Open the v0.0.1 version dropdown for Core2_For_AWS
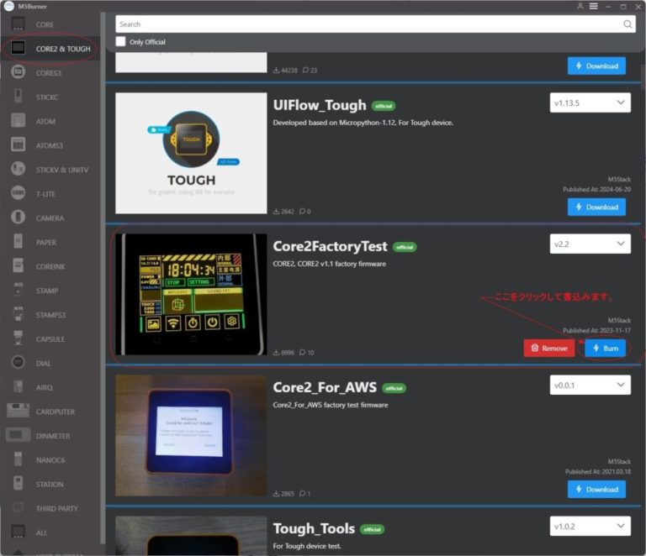 [x=590, y=385]
